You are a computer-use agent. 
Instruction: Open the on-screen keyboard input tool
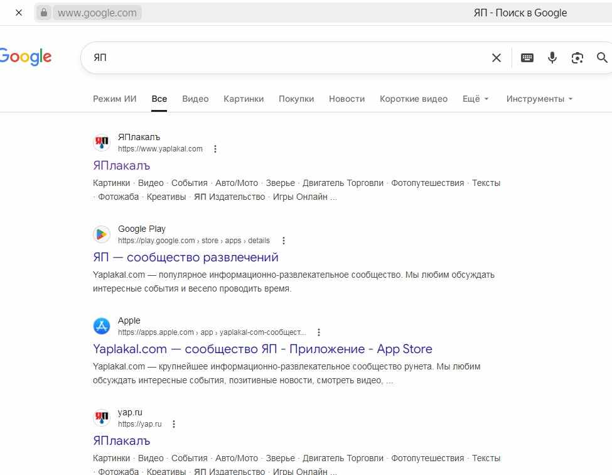click(x=527, y=58)
